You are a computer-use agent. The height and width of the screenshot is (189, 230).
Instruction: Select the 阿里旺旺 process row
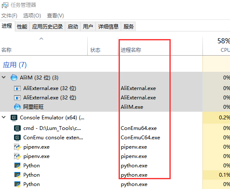pyautogui.click(x=115, y=107)
